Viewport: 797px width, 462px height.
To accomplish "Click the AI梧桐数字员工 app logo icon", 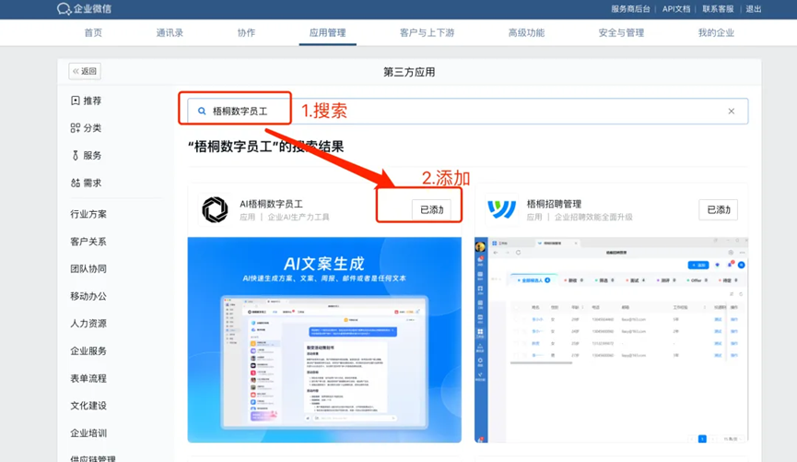I will click(215, 209).
